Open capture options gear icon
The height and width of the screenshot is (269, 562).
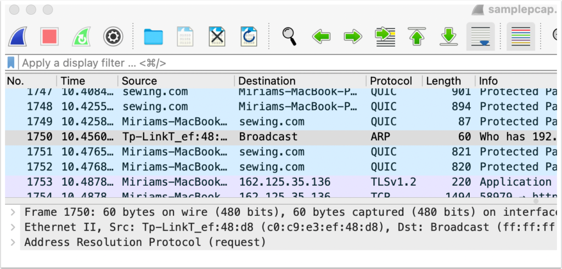(x=113, y=37)
